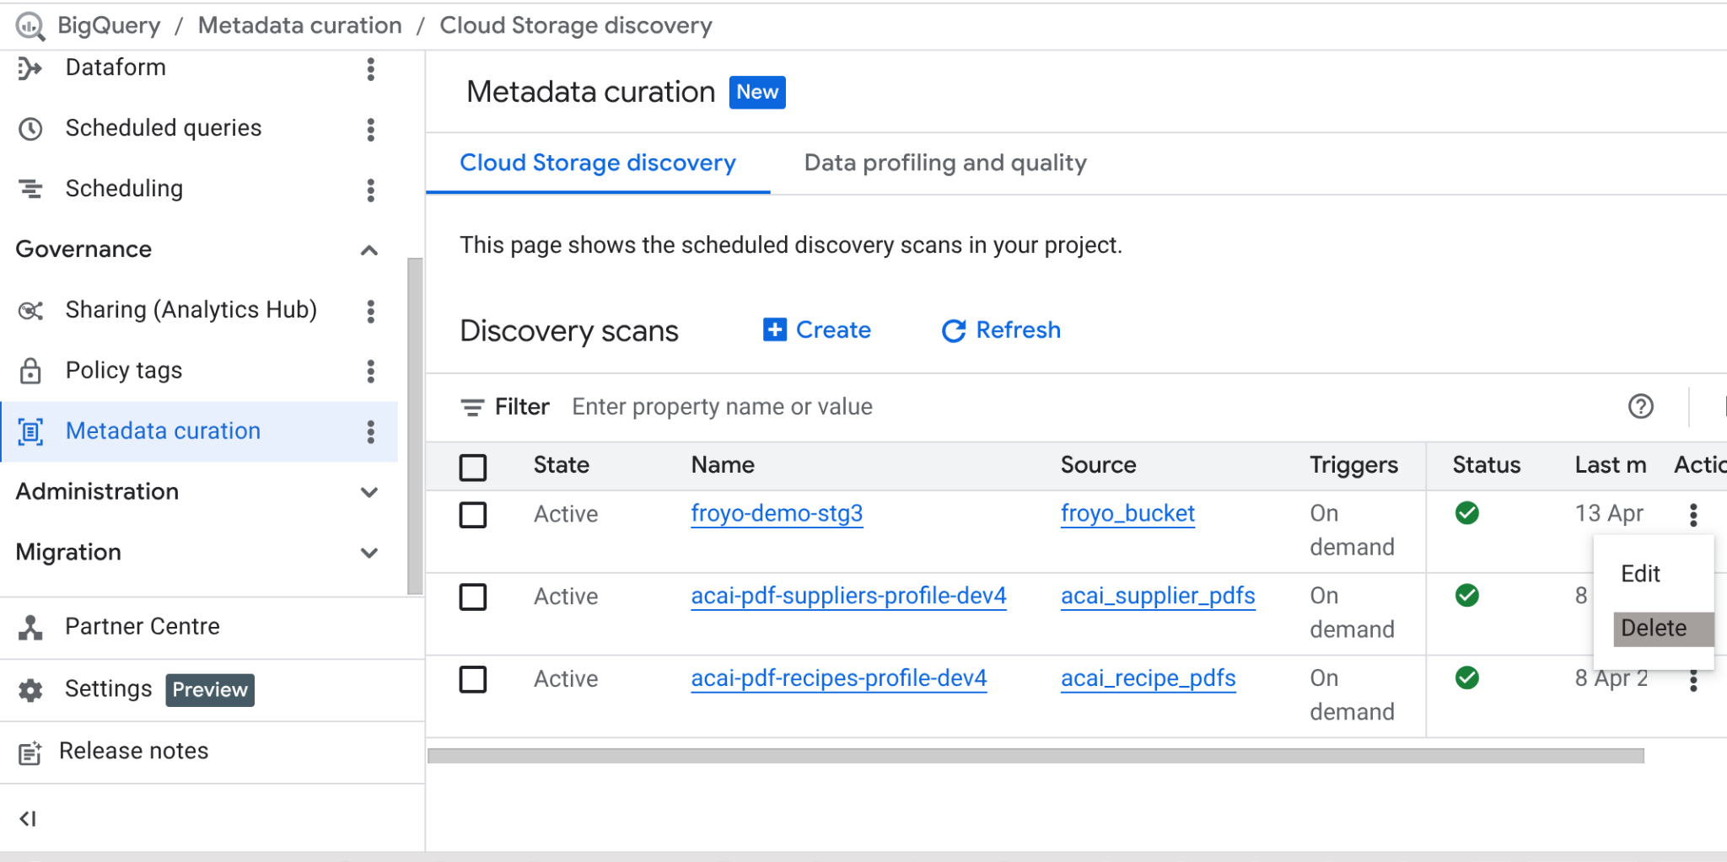Click the sidebar vertical scrollbar

pyautogui.click(x=415, y=426)
